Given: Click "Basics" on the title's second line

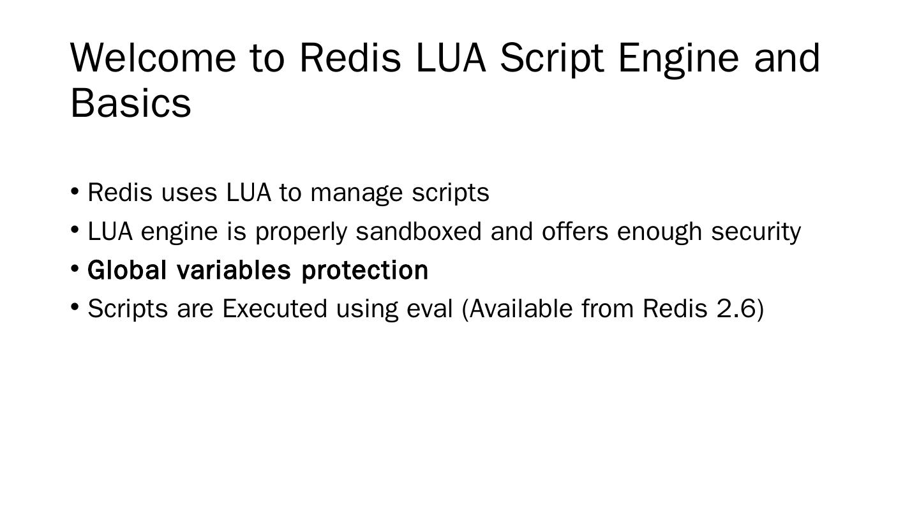Looking at the screenshot, I should pyautogui.click(x=131, y=103).
